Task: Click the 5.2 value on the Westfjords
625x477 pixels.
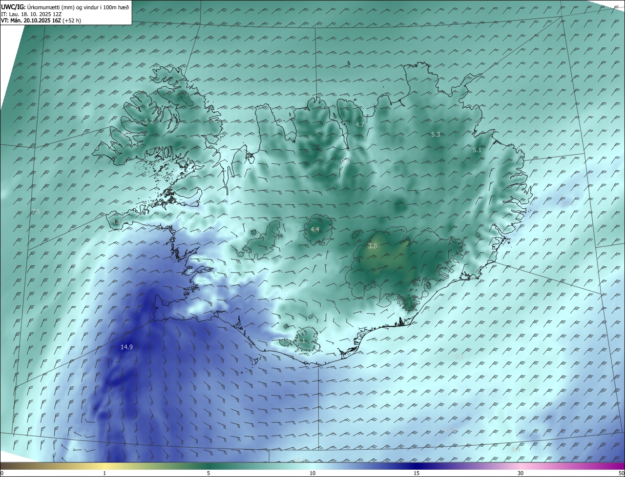Action: [x=149, y=121]
